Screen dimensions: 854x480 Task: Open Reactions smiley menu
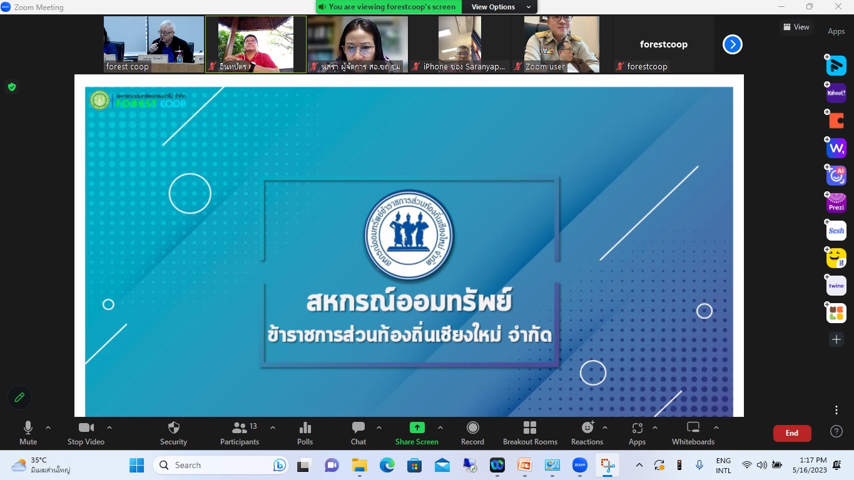coord(587,433)
